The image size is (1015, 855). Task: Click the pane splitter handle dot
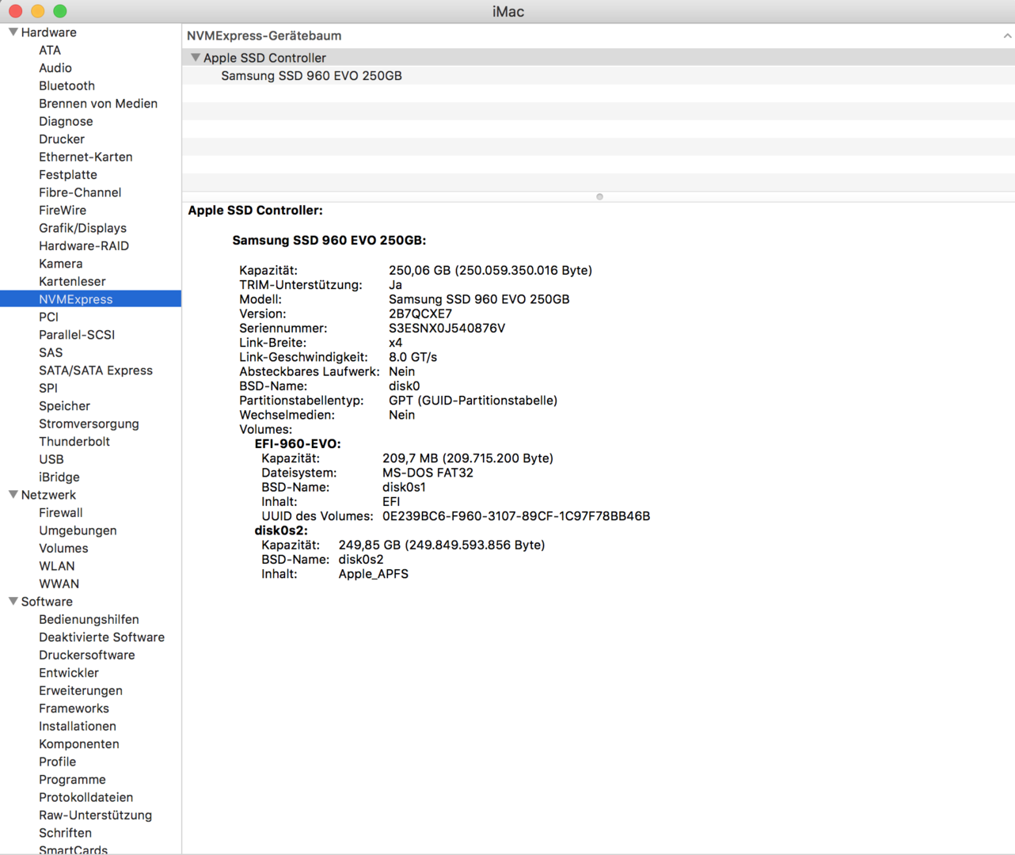click(599, 197)
